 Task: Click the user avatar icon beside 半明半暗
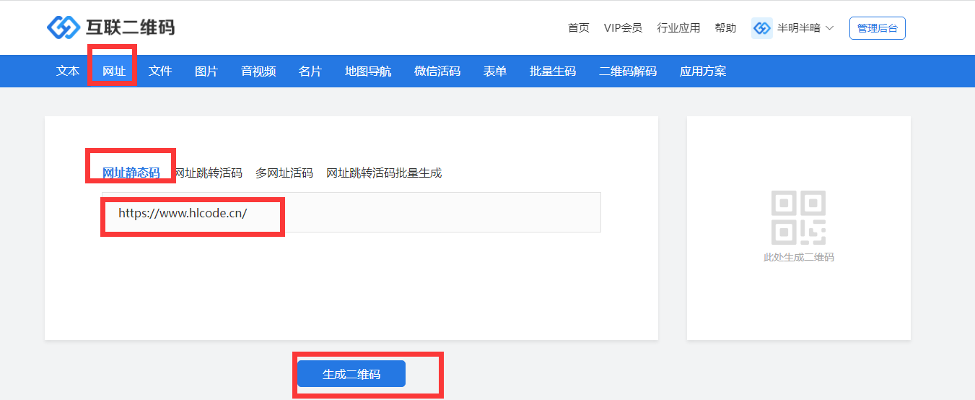pos(762,28)
